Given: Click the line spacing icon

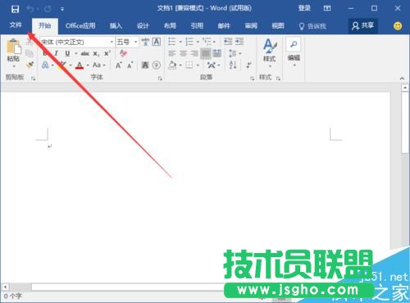Looking at the screenshot, I should 233,53.
